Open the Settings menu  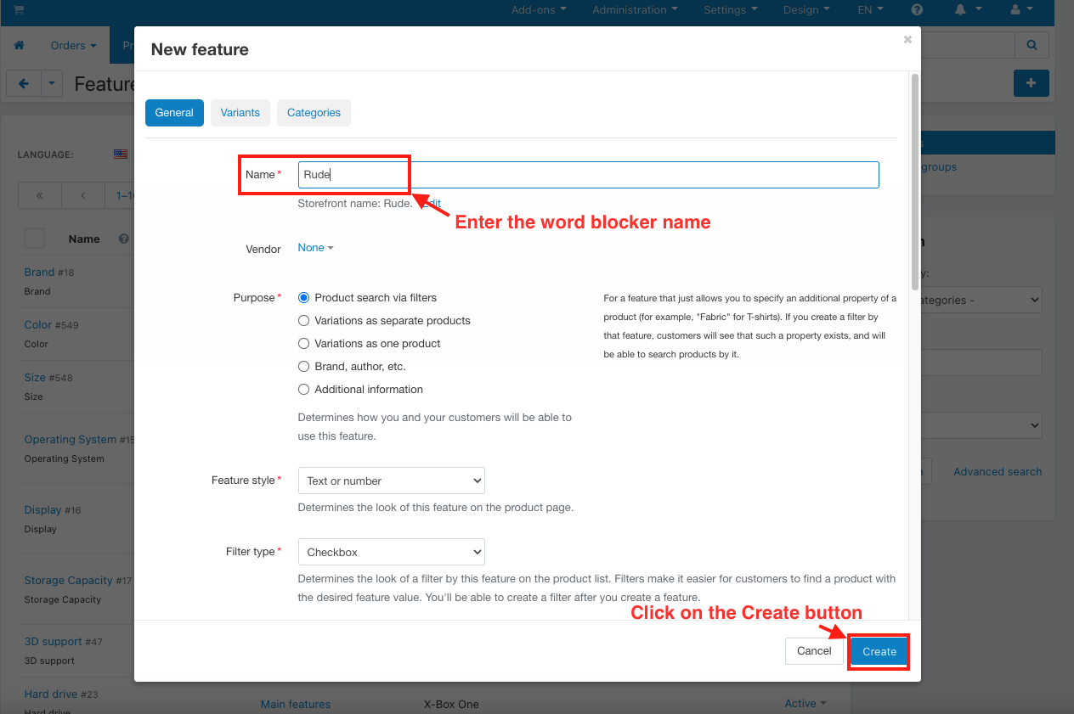point(731,10)
